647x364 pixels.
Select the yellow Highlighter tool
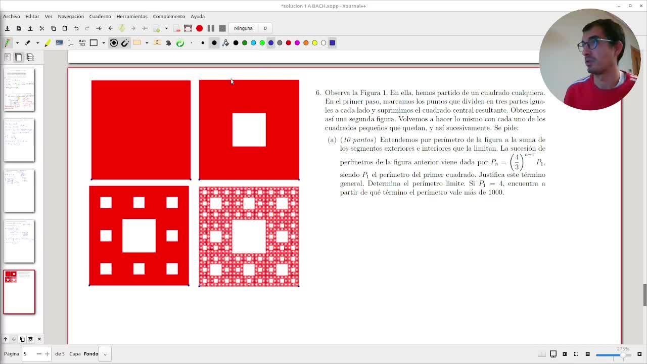tap(48, 43)
